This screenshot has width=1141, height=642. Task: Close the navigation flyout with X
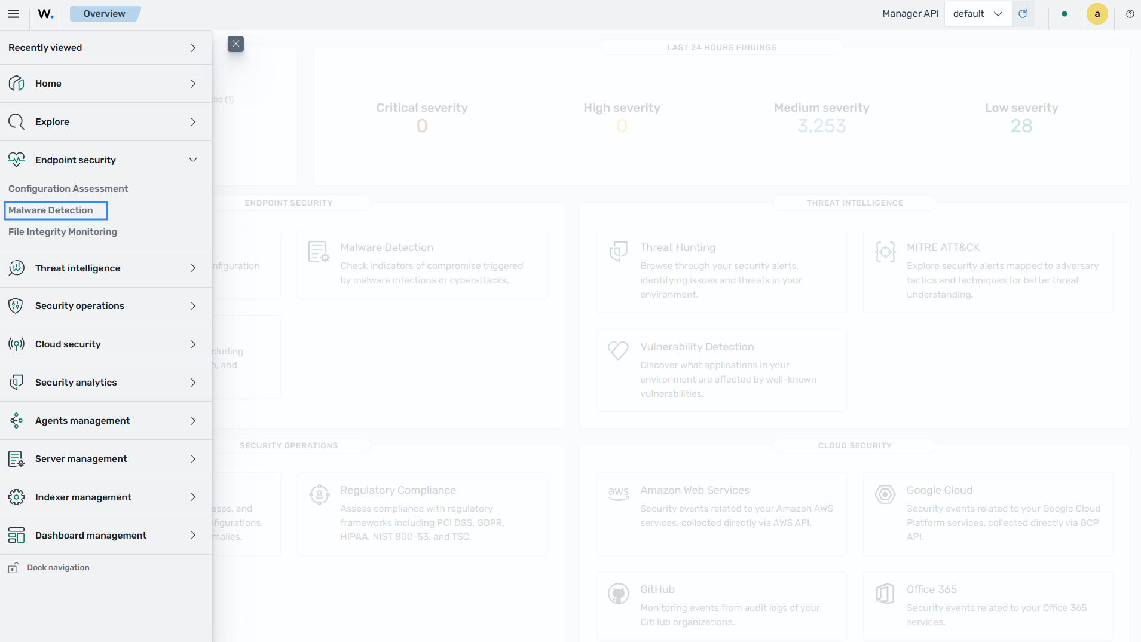click(x=235, y=44)
